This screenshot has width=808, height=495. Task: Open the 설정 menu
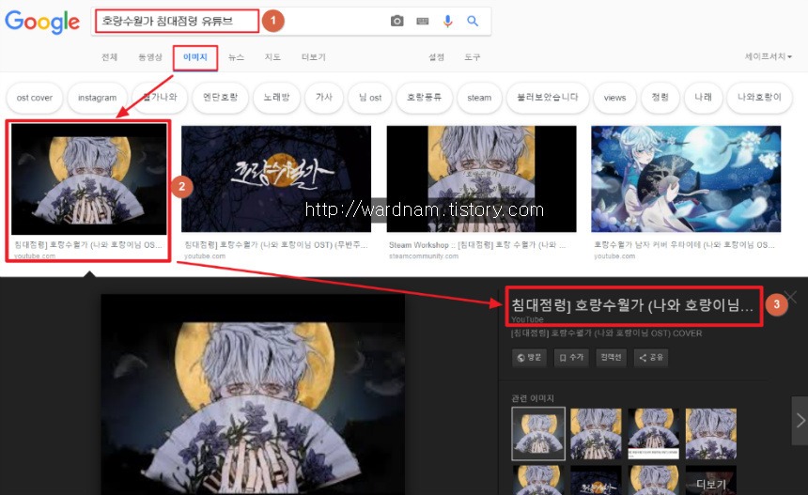[x=436, y=56]
